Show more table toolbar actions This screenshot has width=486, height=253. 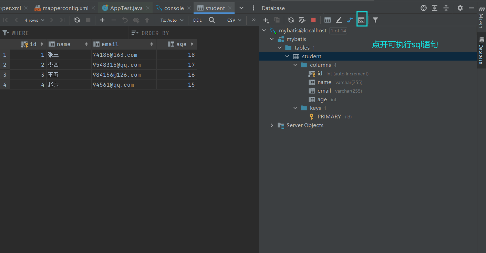tap(254, 20)
